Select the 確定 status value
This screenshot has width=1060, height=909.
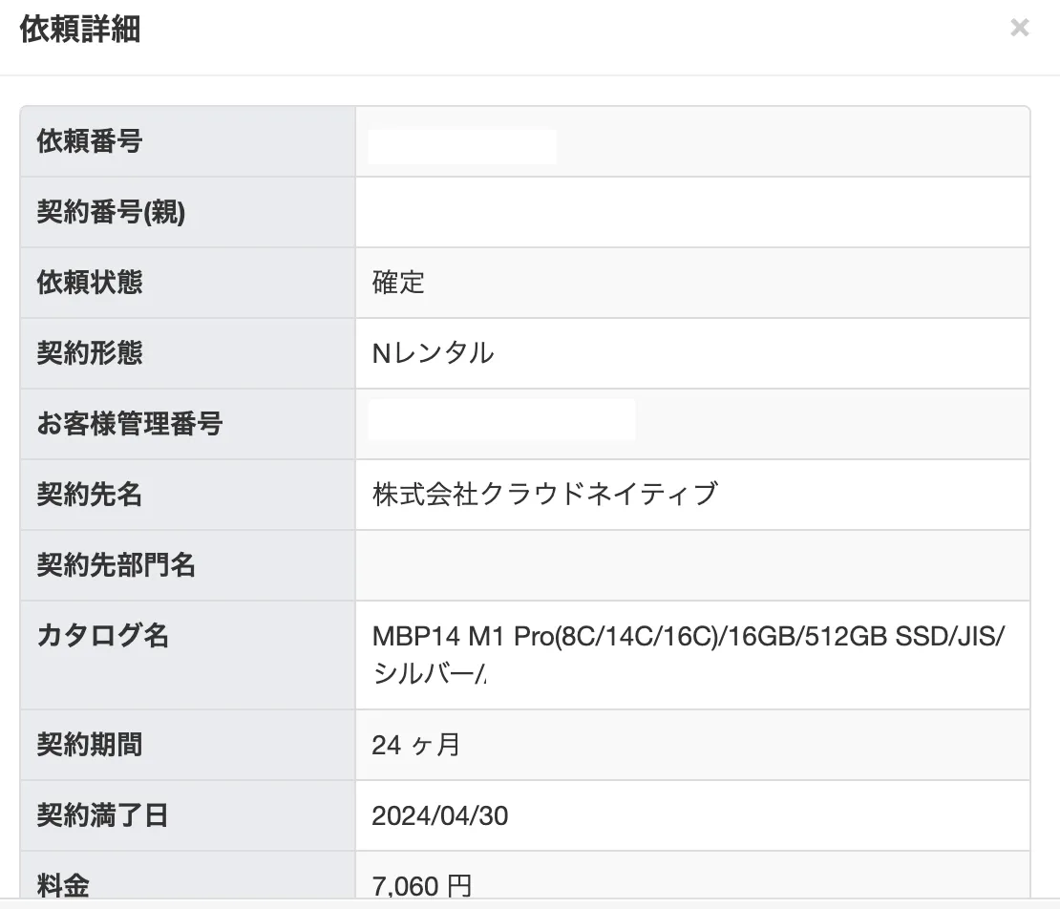(x=398, y=283)
